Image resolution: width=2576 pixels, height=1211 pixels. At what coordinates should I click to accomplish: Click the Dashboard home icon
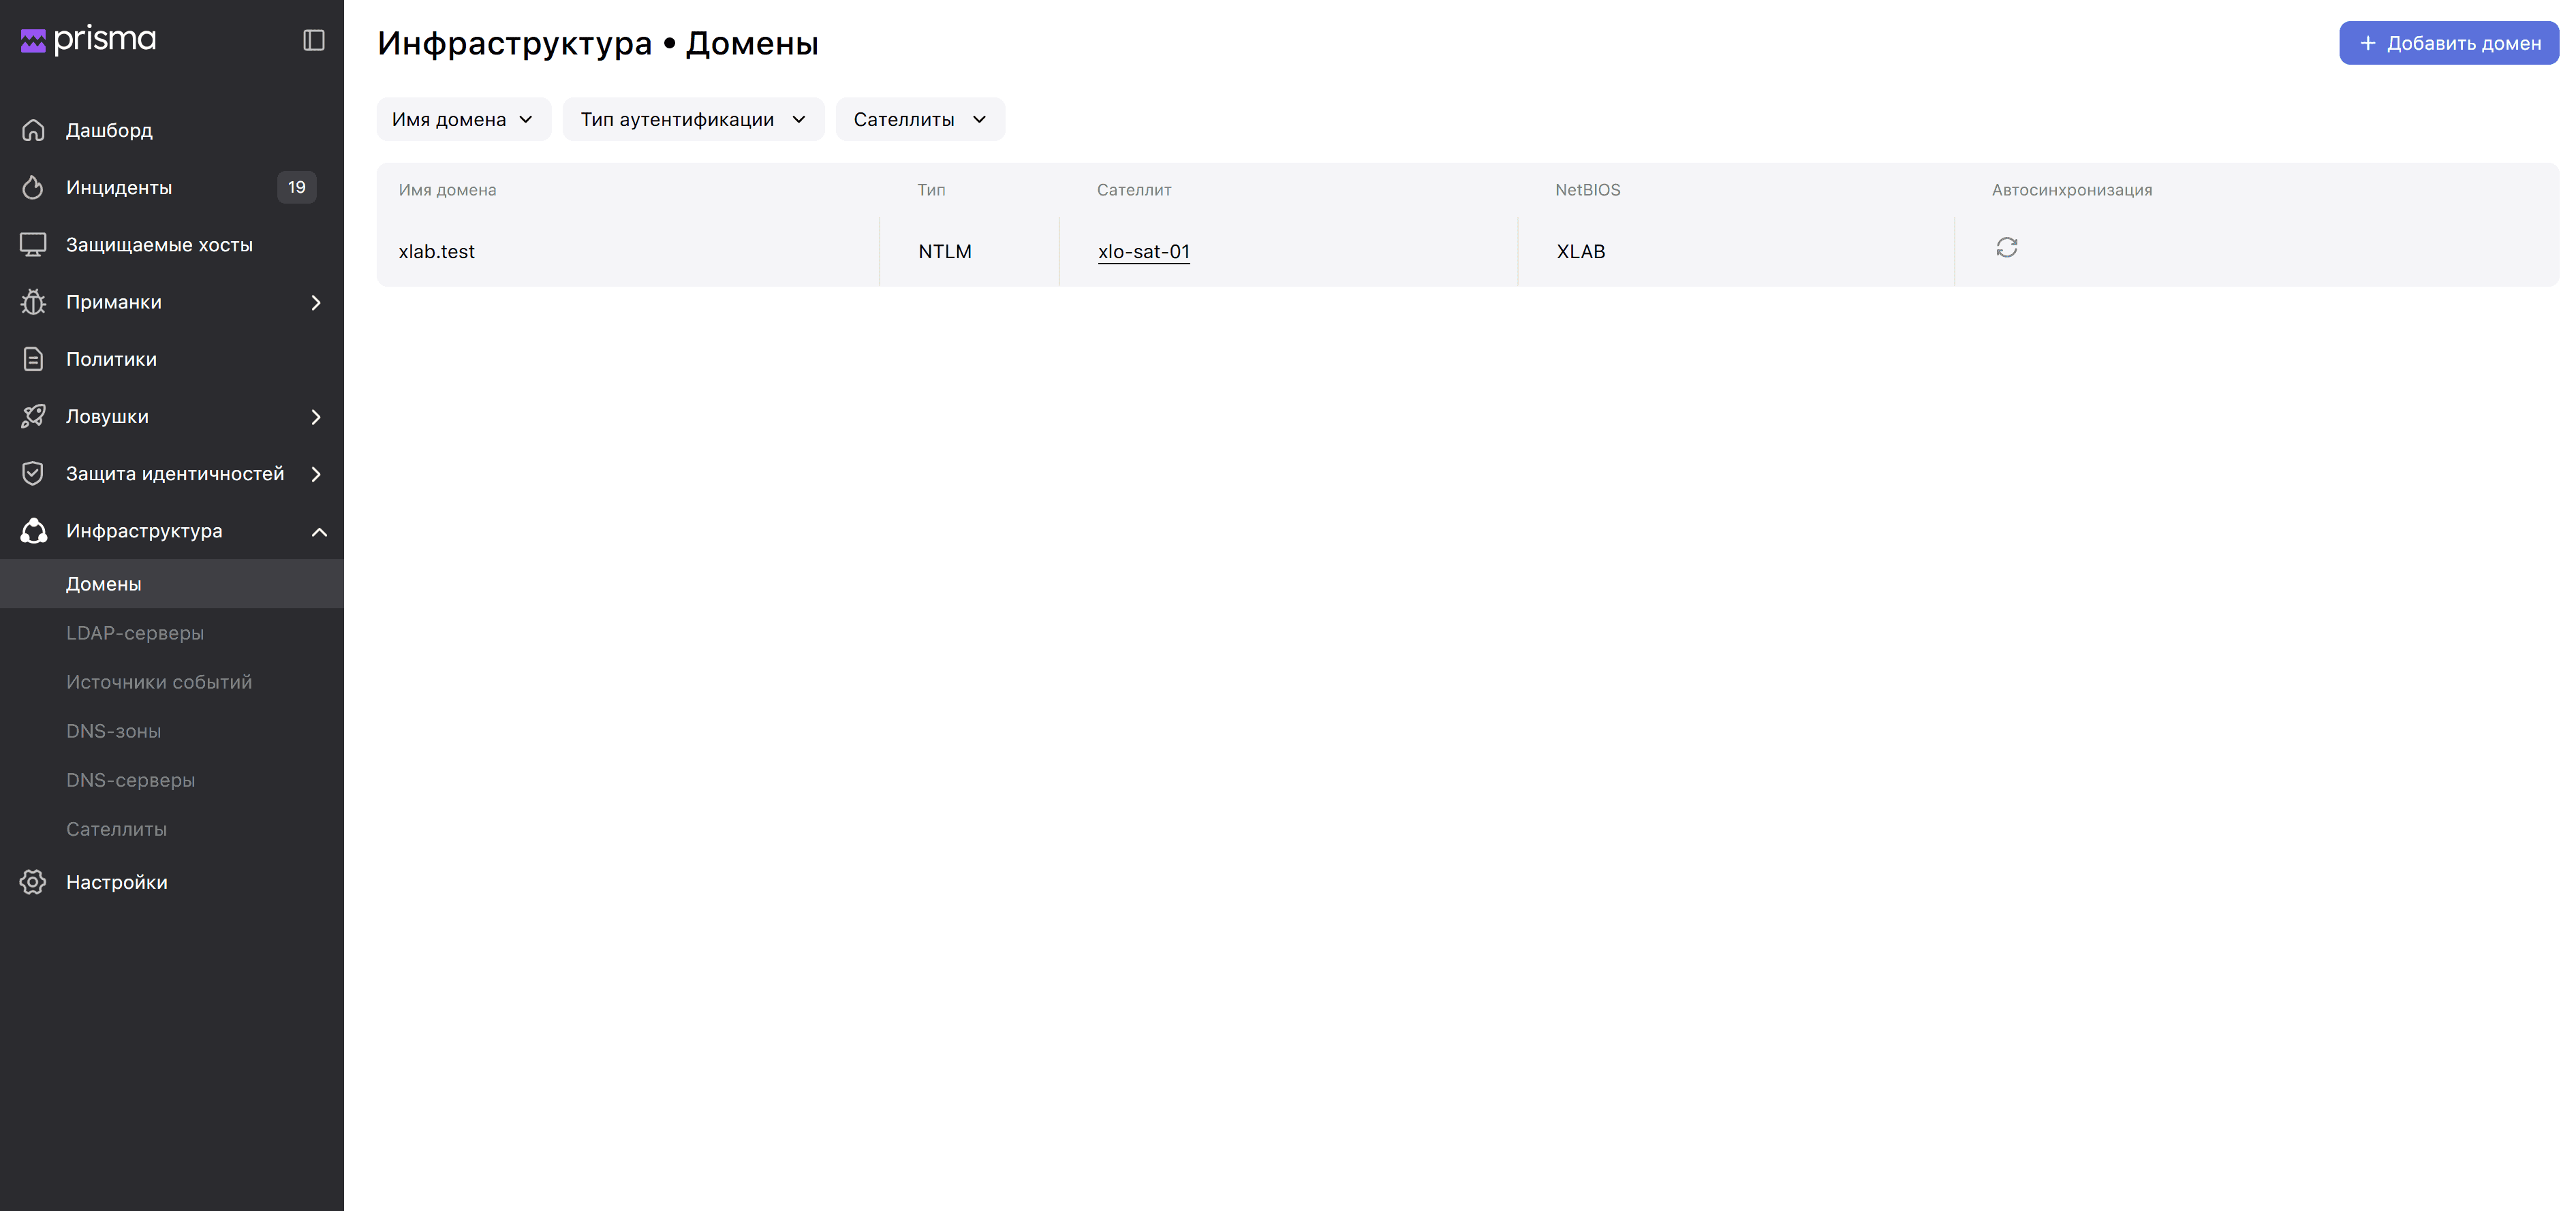tap(33, 130)
